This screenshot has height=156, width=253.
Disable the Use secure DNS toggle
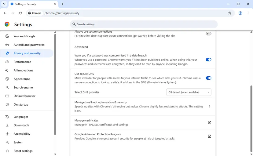pos(208,78)
